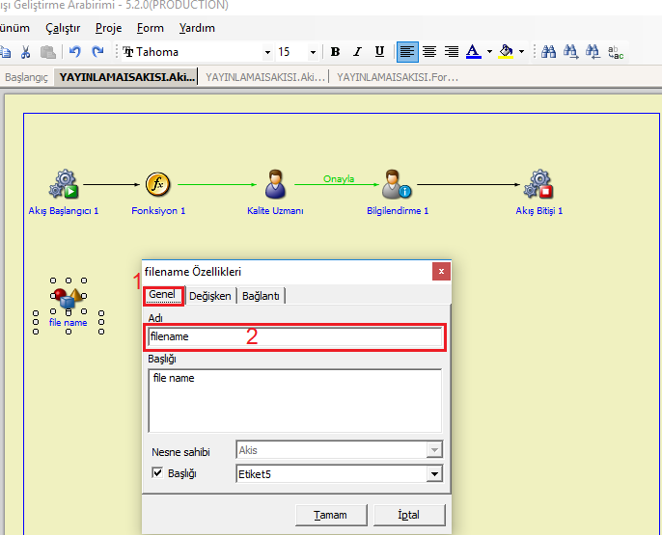Toggle italic text formatting

click(x=357, y=52)
